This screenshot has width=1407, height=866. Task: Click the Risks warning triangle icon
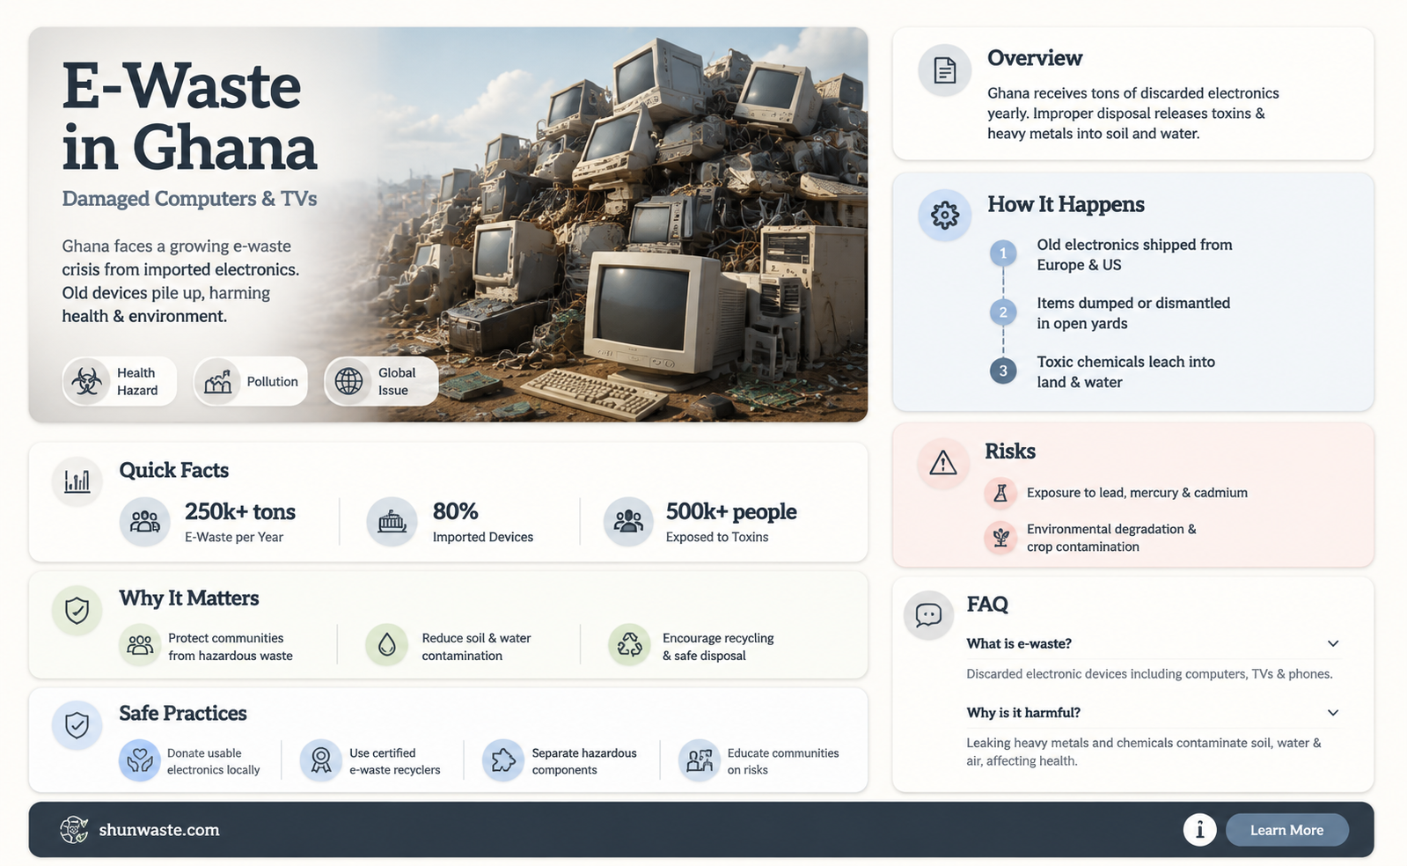point(942,462)
